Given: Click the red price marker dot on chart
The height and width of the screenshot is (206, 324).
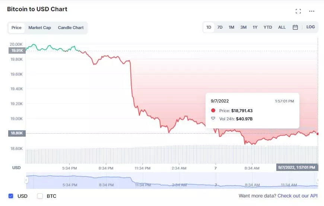Looking at the screenshot, I should (317, 134).
